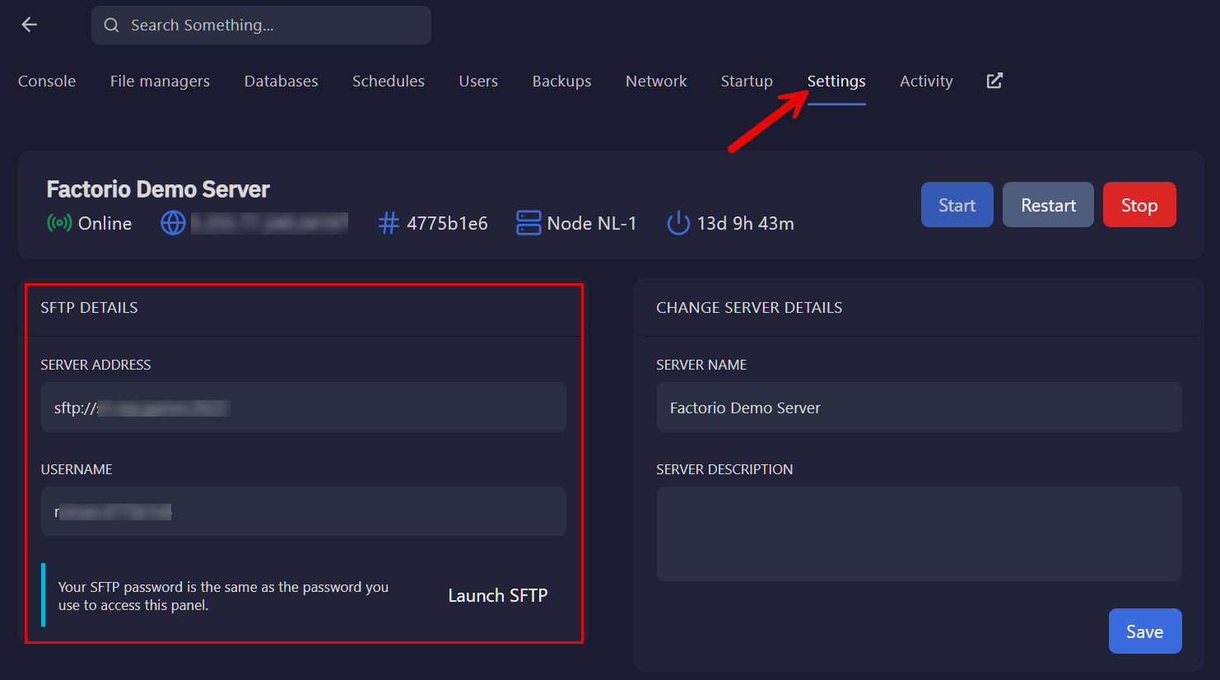This screenshot has width=1220, height=680.
Task: Go to the Schedules section
Action: pos(388,81)
